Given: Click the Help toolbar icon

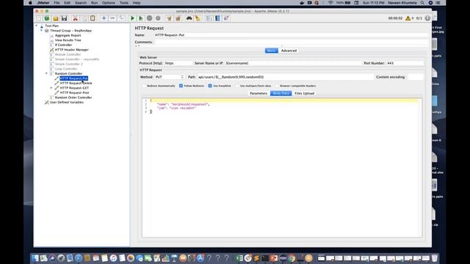Looking at the screenshot, I should 217,18.
